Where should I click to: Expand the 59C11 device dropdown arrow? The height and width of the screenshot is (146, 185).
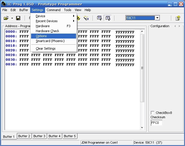pos(157,18)
